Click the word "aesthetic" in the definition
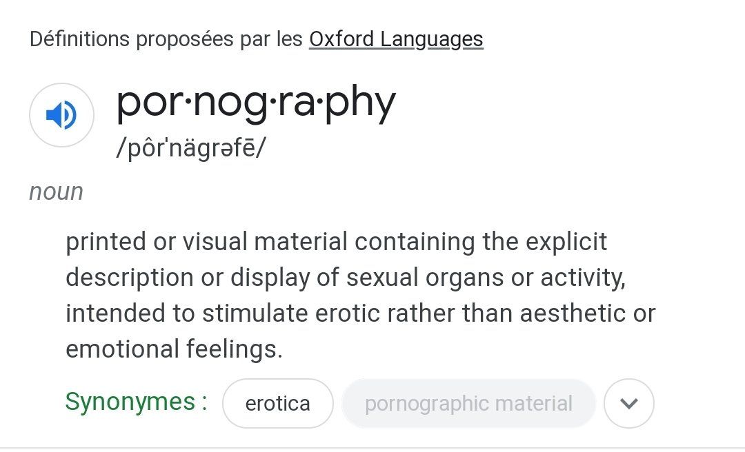The width and height of the screenshot is (745, 452). (x=573, y=314)
